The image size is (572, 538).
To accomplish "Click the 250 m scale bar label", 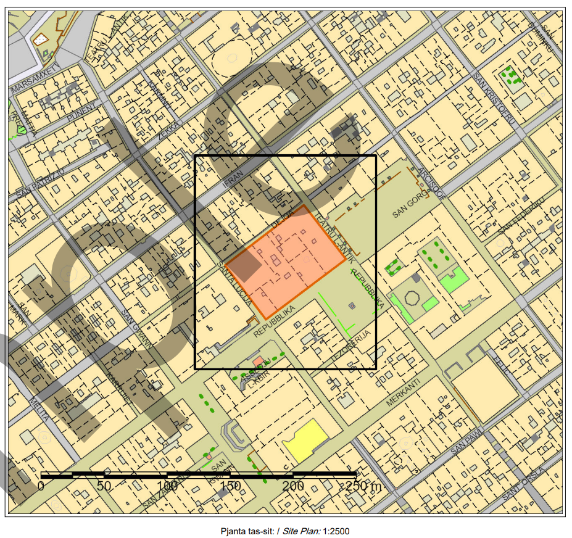I will coord(363,486).
